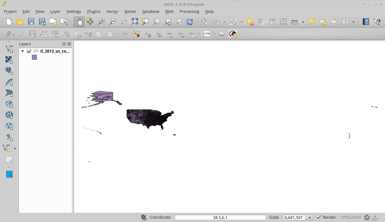Uncheck the Render checkbox in status bar
The height and width of the screenshot is (222, 385).
coord(319,217)
